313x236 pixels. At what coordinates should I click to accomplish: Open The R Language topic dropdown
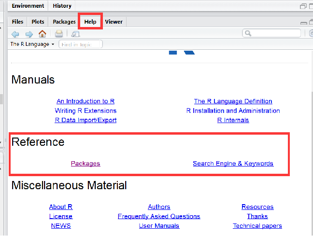[x=32, y=44]
